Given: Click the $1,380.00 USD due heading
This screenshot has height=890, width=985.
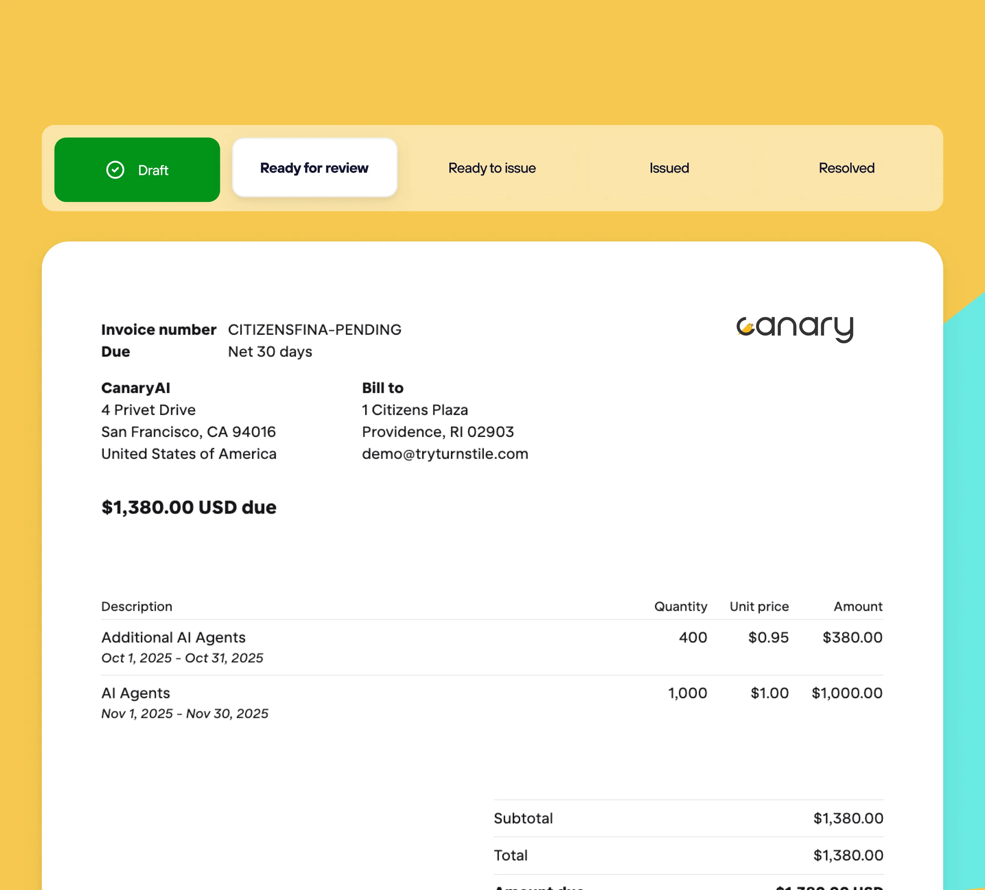Looking at the screenshot, I should [x=189, y=507].
